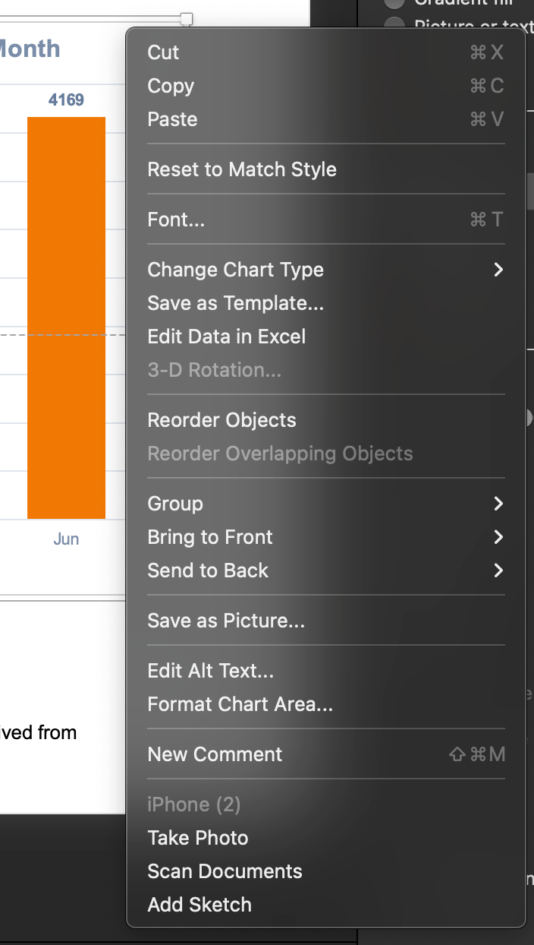Open the Send to Back submenu arrow
This screenshot has height=945, width=534.
click(498, 570)
